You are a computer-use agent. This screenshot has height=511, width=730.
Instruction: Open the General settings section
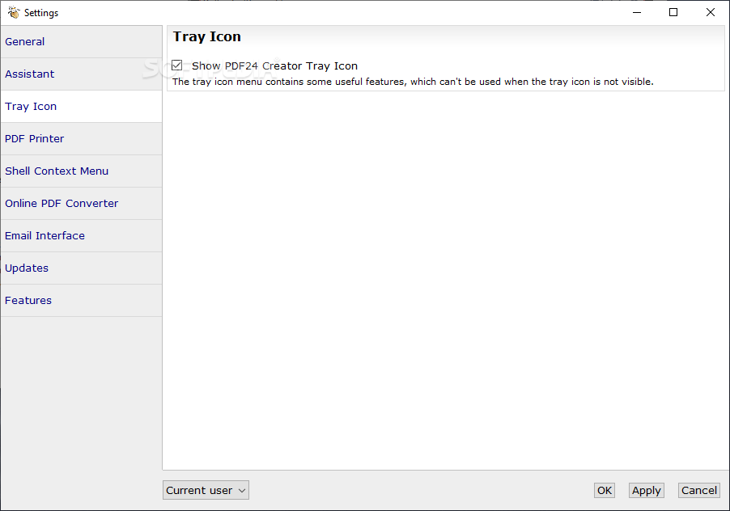pos(81,42)
